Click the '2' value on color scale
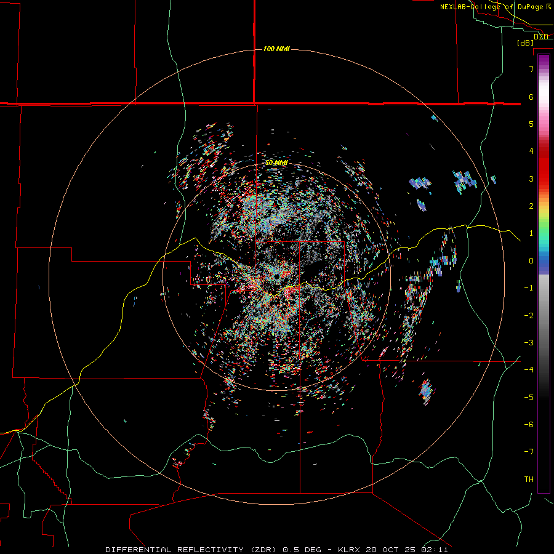The width and height of the screenshot is (554, 554). tap(531, 206)
